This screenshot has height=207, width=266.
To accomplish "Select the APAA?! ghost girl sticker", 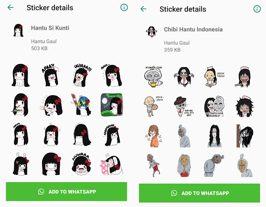I will click(x=50, y=75).
